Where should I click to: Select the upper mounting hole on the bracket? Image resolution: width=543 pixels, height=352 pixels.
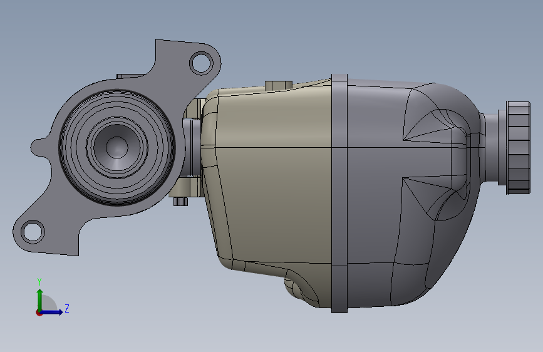[x=201, y=63]
